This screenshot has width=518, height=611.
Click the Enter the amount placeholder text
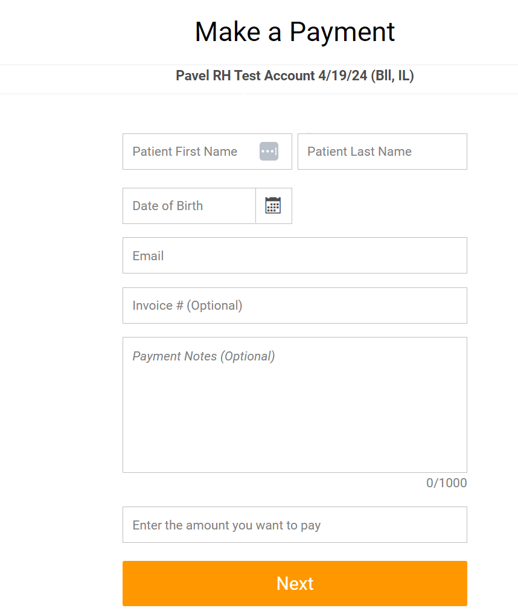[x=226, y=525]
